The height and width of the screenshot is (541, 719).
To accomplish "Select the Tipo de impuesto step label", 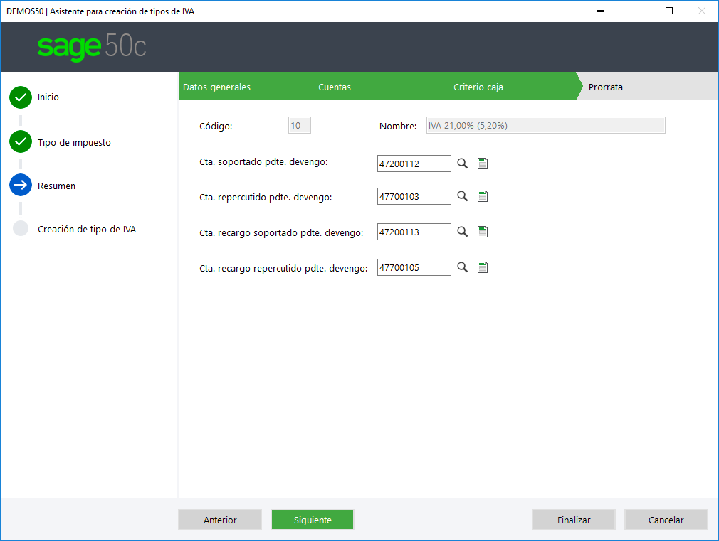I will [x=74, y=142].
